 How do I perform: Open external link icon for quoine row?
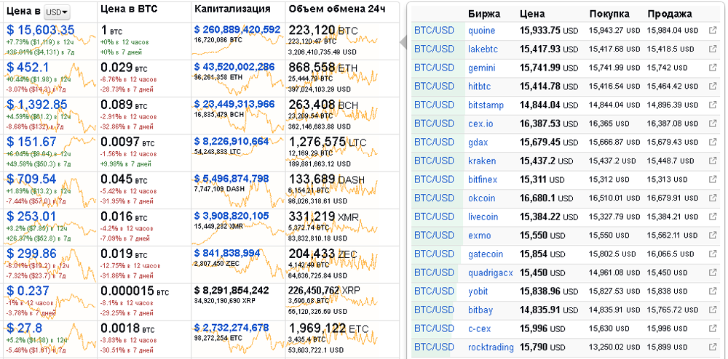(x=713, y=31)
